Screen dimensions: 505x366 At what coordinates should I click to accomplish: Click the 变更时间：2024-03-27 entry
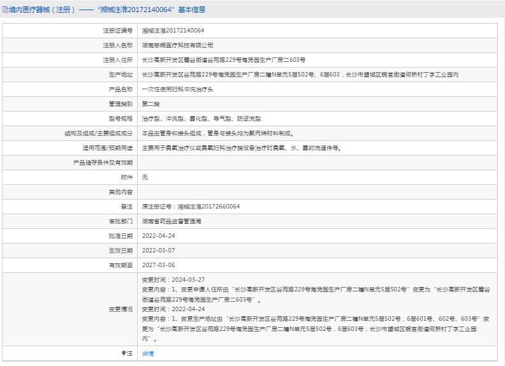(173, 280)
